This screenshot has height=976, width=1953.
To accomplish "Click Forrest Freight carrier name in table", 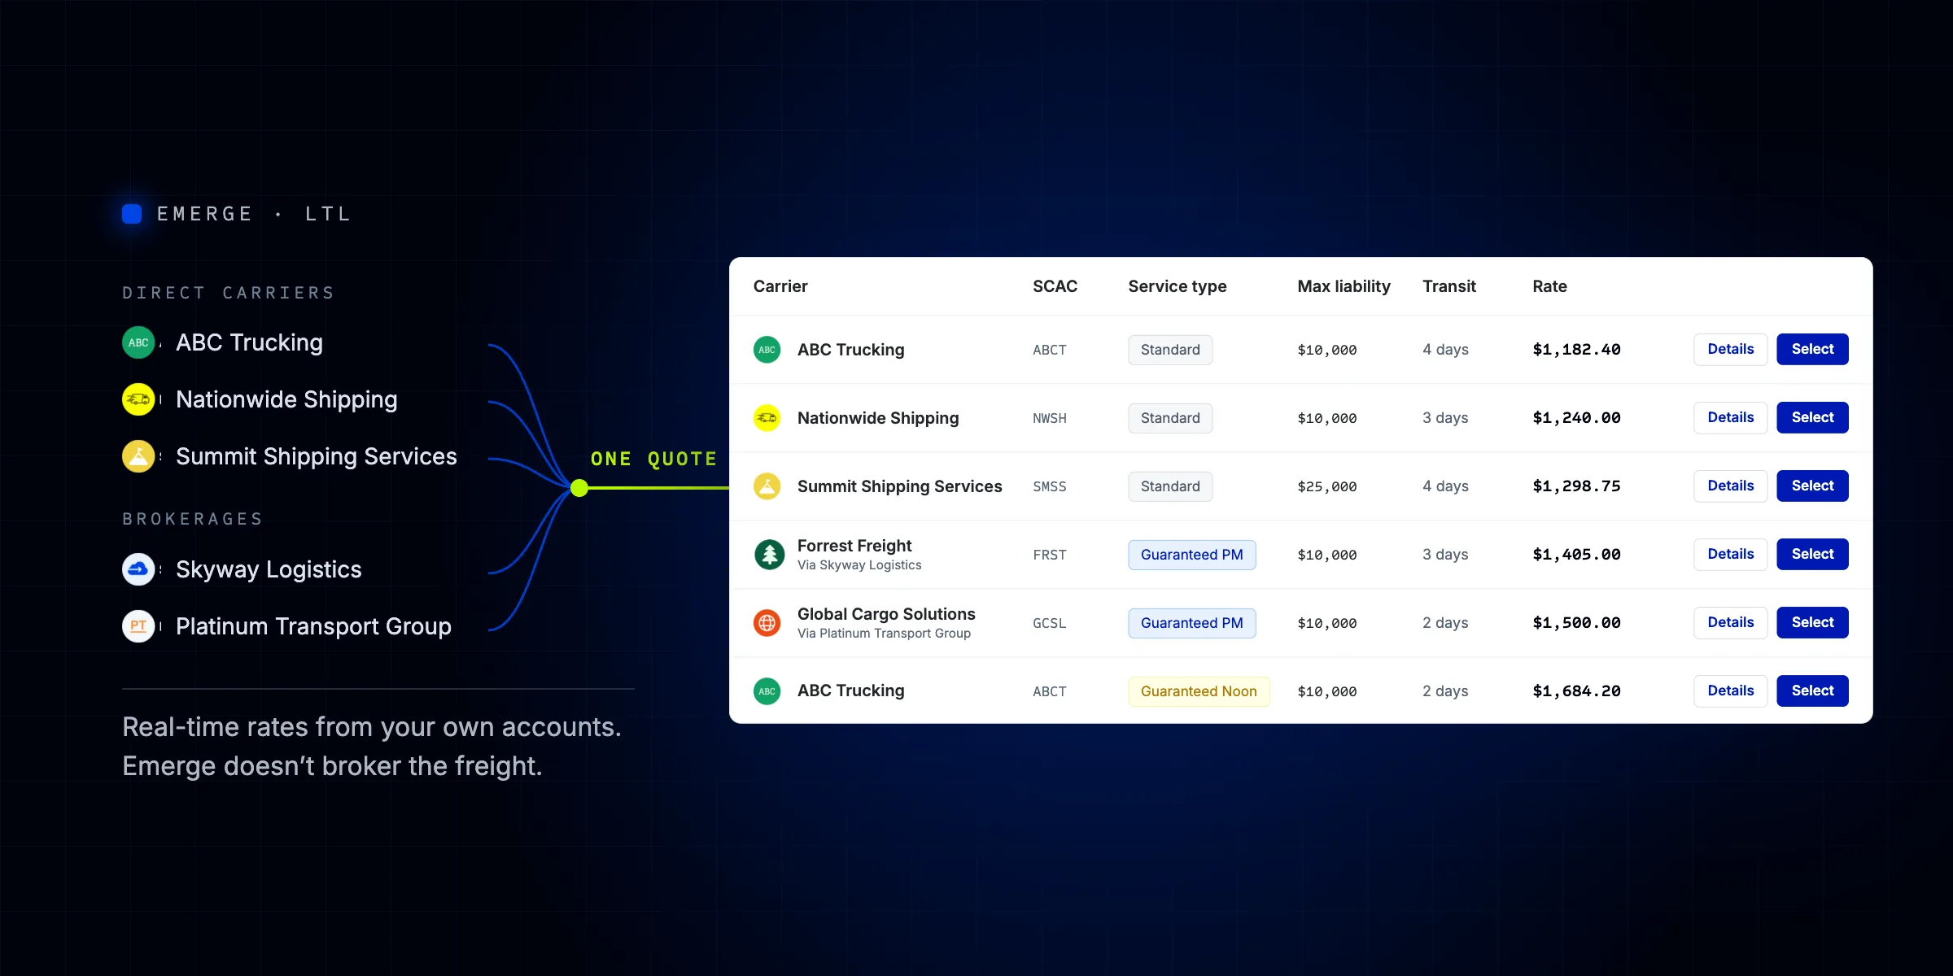I will (x=854, y=546).
